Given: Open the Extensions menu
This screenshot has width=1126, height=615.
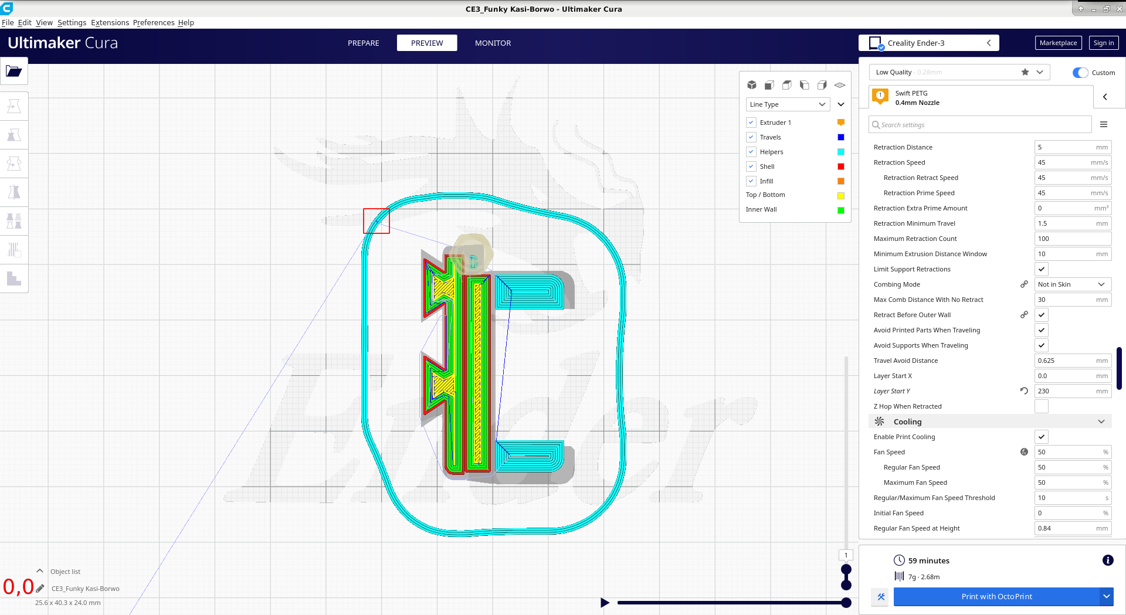Looking at the screenshot, I should (110, 22).
